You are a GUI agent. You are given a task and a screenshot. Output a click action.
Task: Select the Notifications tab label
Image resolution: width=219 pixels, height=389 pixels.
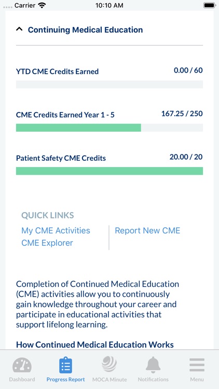click(x=153, y=379)
